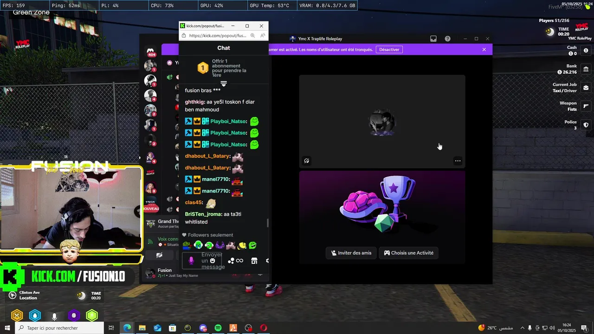
Task: Click the read aloud icon in address bar
Action: (x=263, y=36)
